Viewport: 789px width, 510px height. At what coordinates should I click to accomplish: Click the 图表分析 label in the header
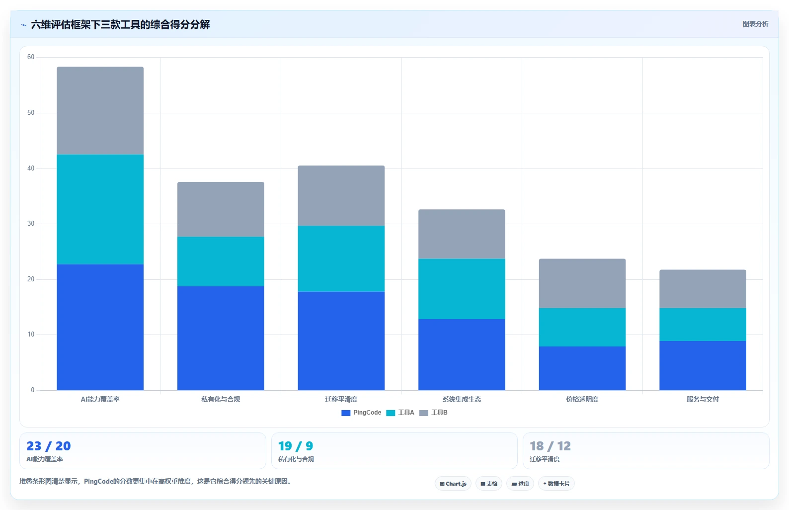pyautogui.click(x=755, y=24)
